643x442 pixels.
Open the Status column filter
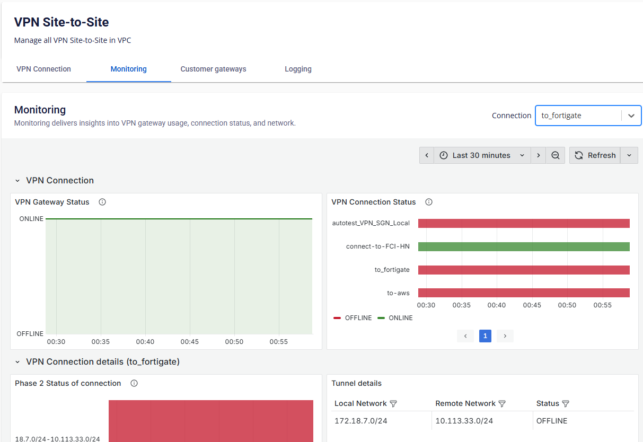pyautogui.click(x=566, y=404)
